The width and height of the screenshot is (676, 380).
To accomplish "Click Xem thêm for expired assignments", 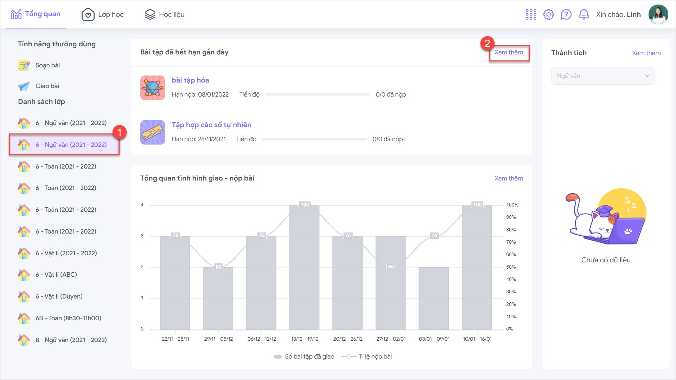I will (x=509, y=52).
